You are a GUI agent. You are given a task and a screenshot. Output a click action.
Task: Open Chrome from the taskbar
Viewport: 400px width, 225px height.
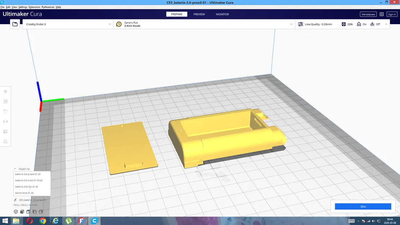[42, 221]
